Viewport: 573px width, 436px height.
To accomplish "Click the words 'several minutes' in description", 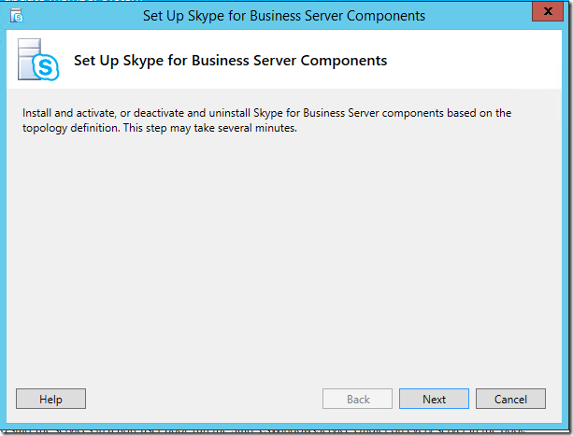I will coord(257,128).
